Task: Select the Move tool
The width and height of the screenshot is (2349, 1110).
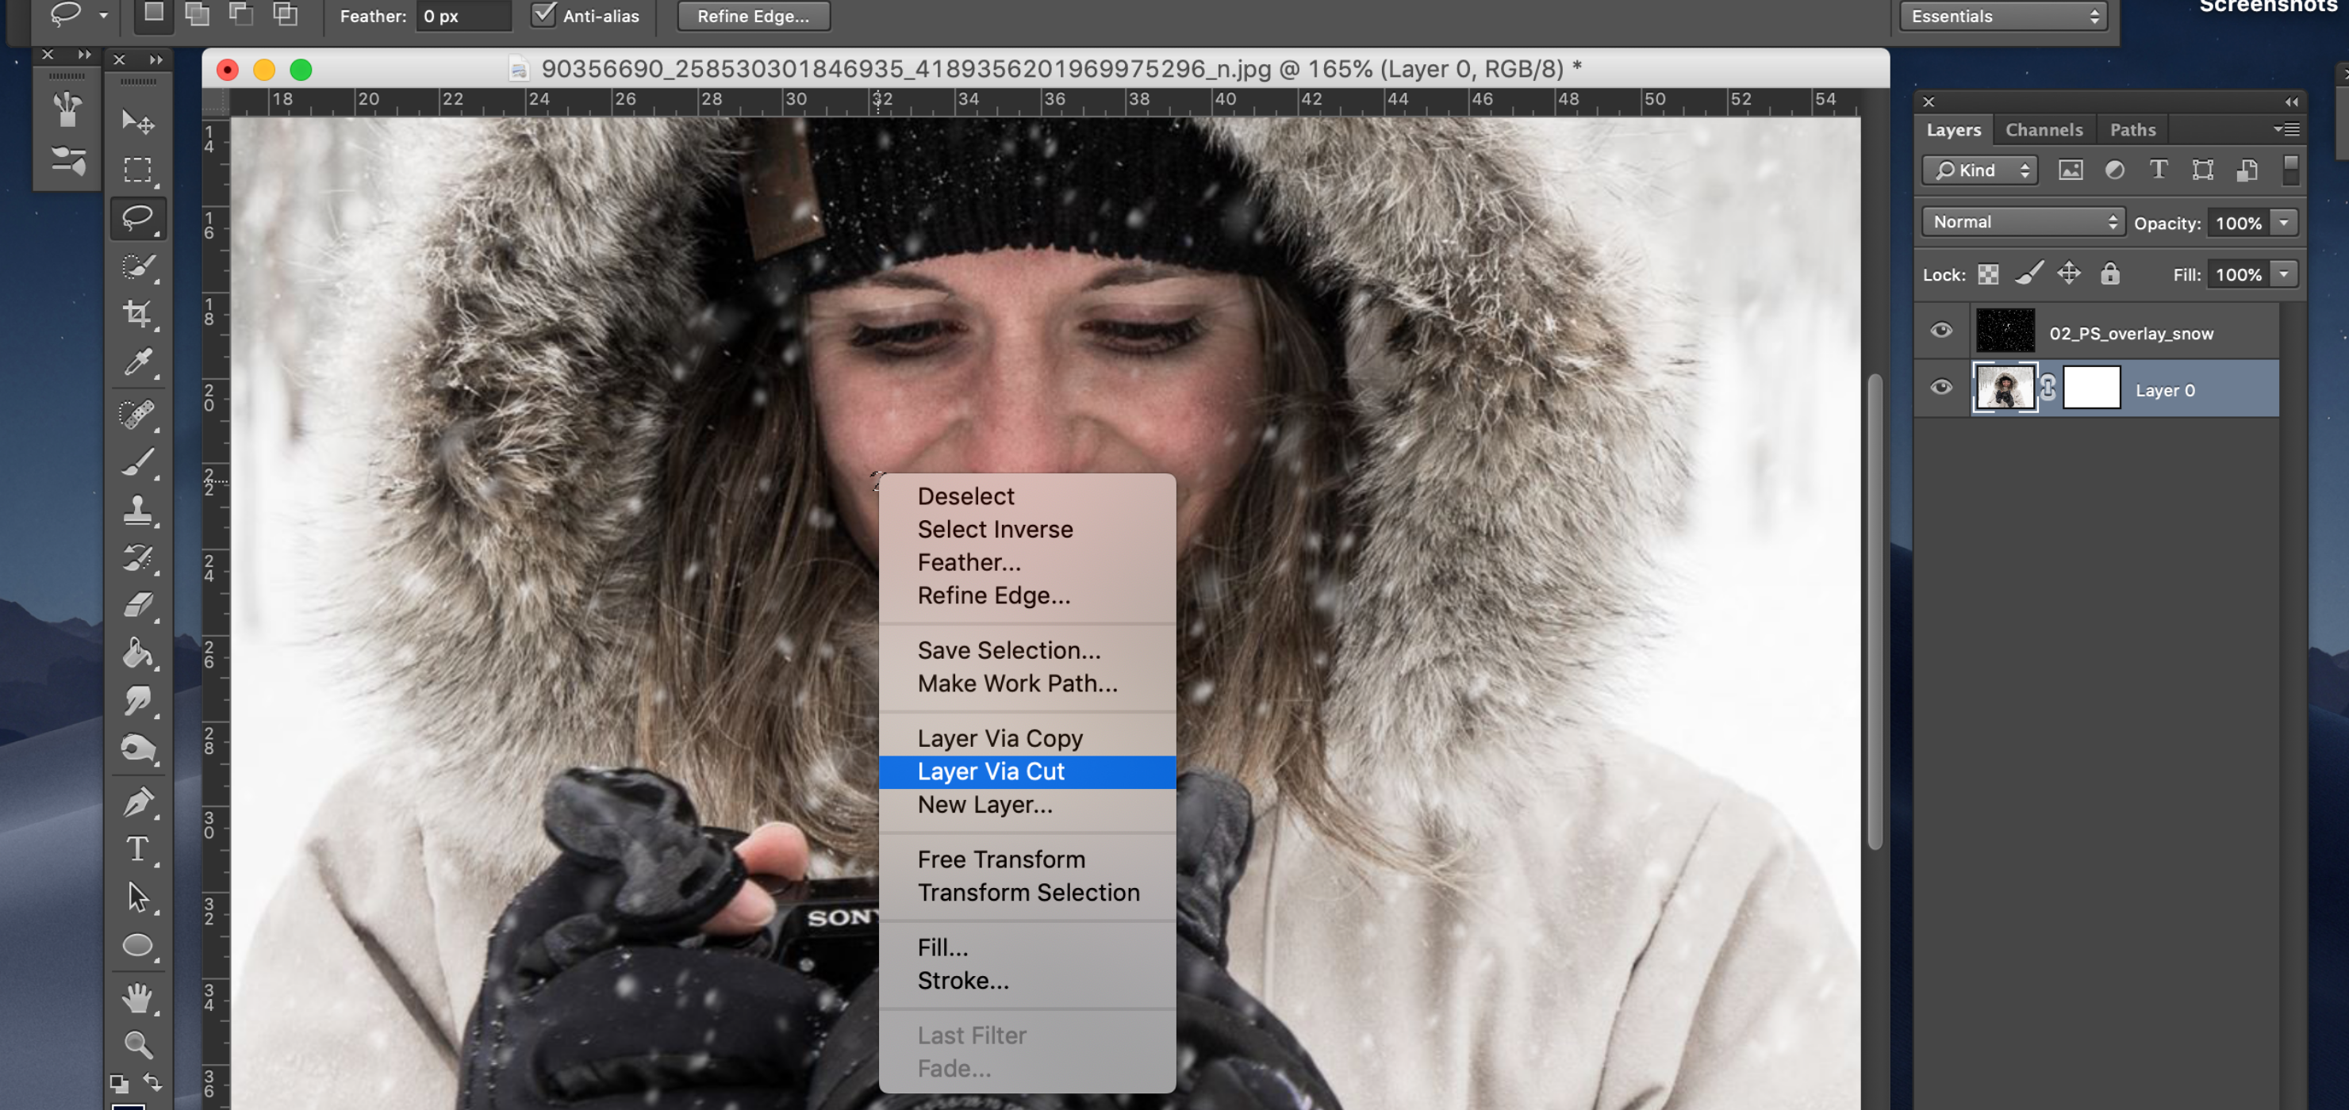Action: click(139, 121)
